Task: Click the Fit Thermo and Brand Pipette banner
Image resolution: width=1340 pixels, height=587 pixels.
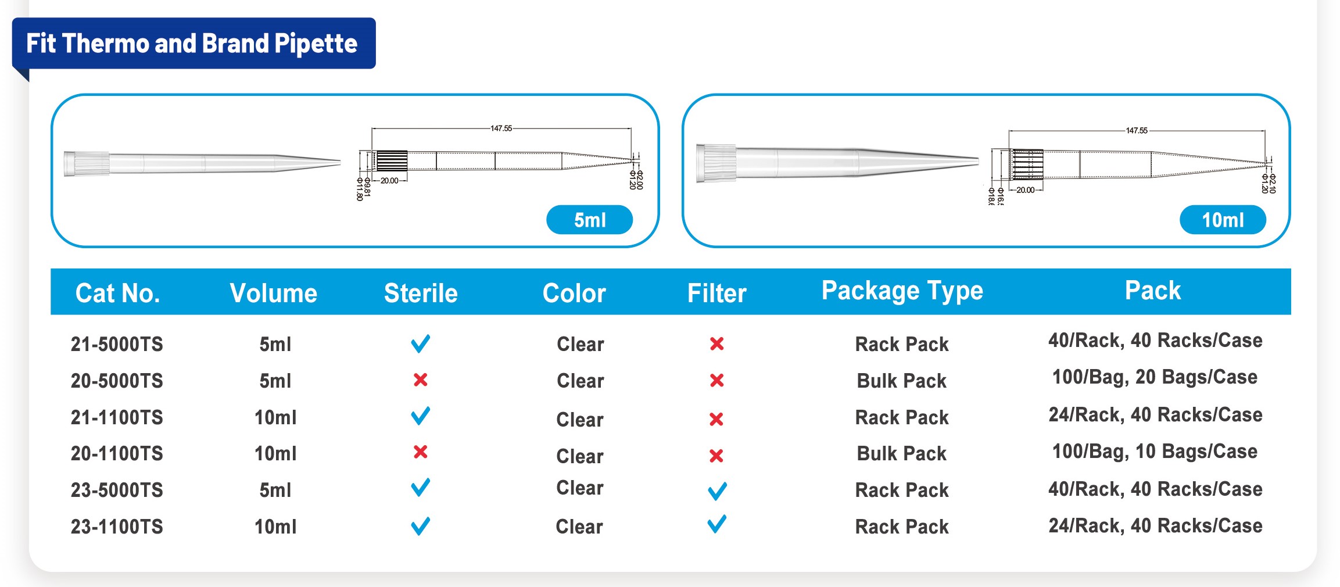Action: 193,44
